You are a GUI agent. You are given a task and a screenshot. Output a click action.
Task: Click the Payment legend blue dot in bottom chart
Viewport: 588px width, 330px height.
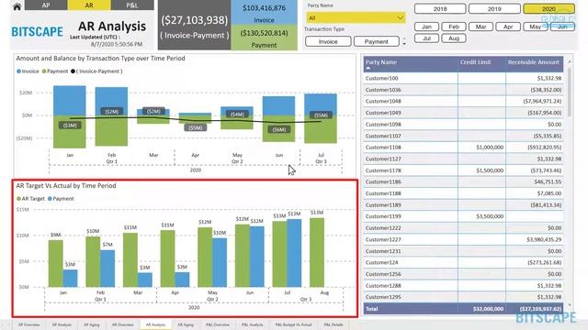pyautogui.click(x=50, y=199)
